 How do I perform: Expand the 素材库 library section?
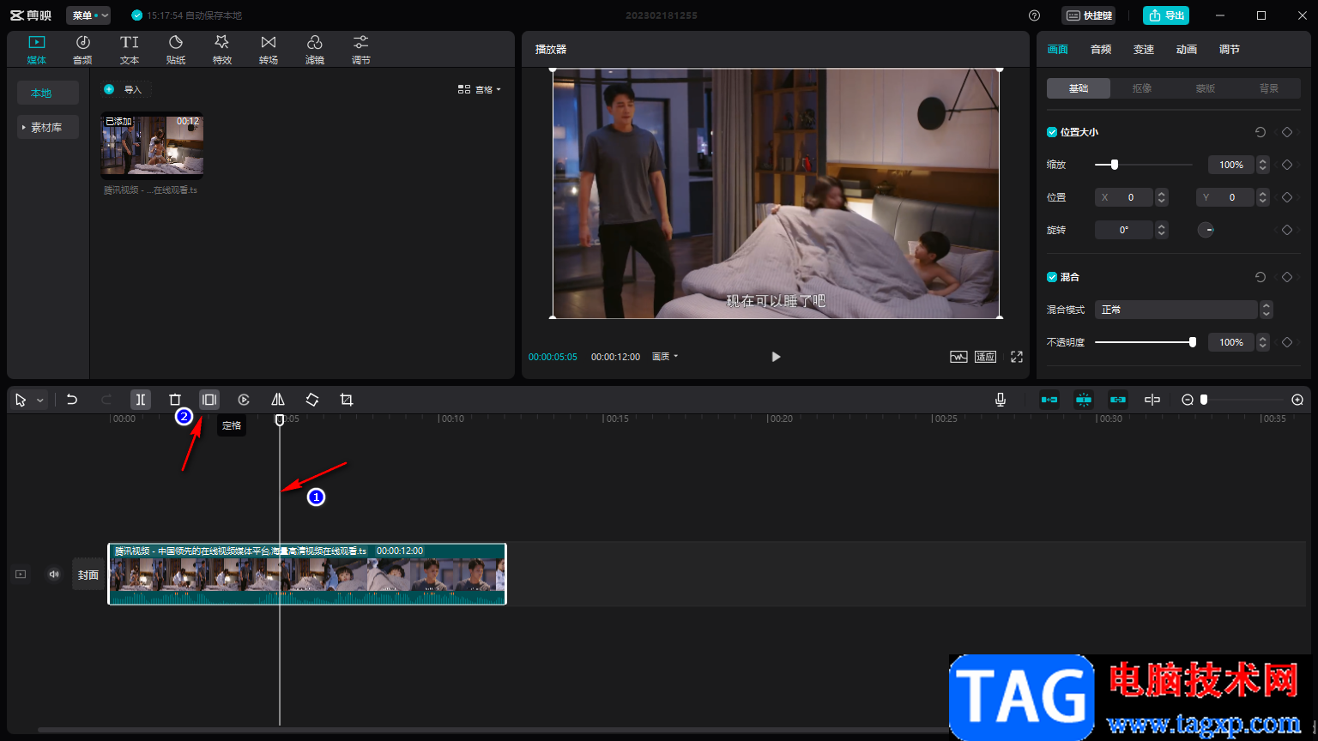click(48, 127)
